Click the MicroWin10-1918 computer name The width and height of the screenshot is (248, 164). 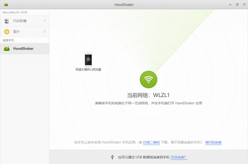point(15,12)
